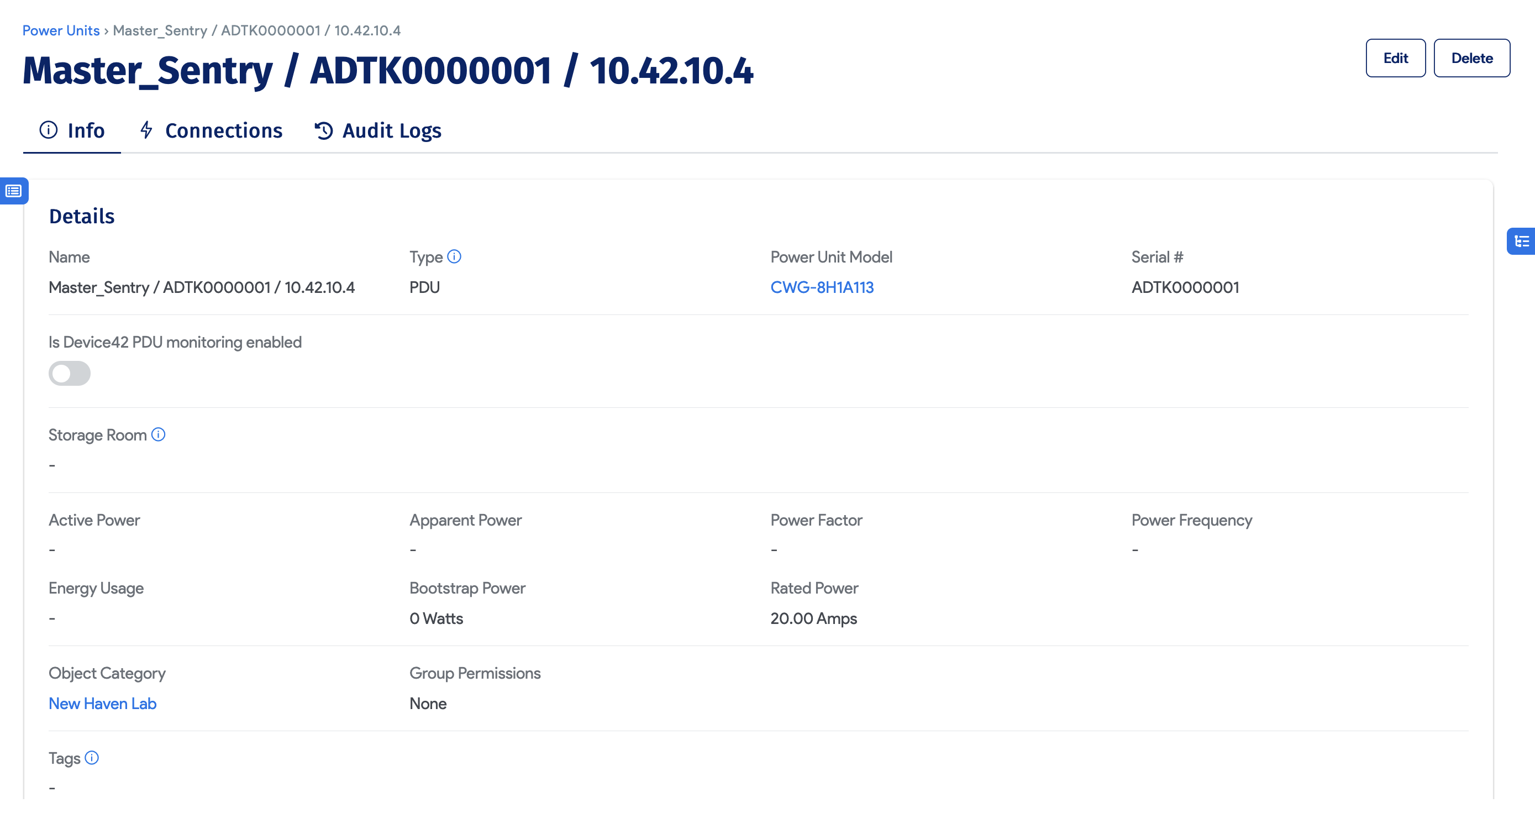Click the Delete button
Screen dimensions: 1535x829
[x=1472, y=58]
